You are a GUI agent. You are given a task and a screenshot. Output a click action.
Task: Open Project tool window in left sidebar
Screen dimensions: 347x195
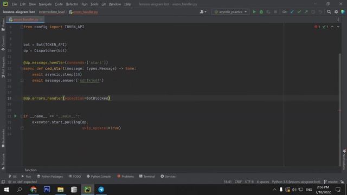(3, 24)
